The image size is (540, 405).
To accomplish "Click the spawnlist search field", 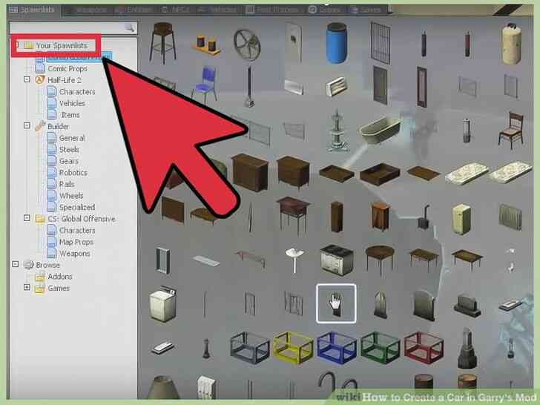I will pos(73,27).
